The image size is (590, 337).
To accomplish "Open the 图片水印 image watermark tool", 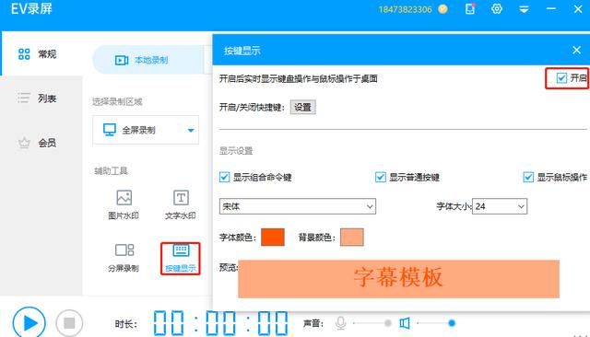I will (x=124, y=204).
